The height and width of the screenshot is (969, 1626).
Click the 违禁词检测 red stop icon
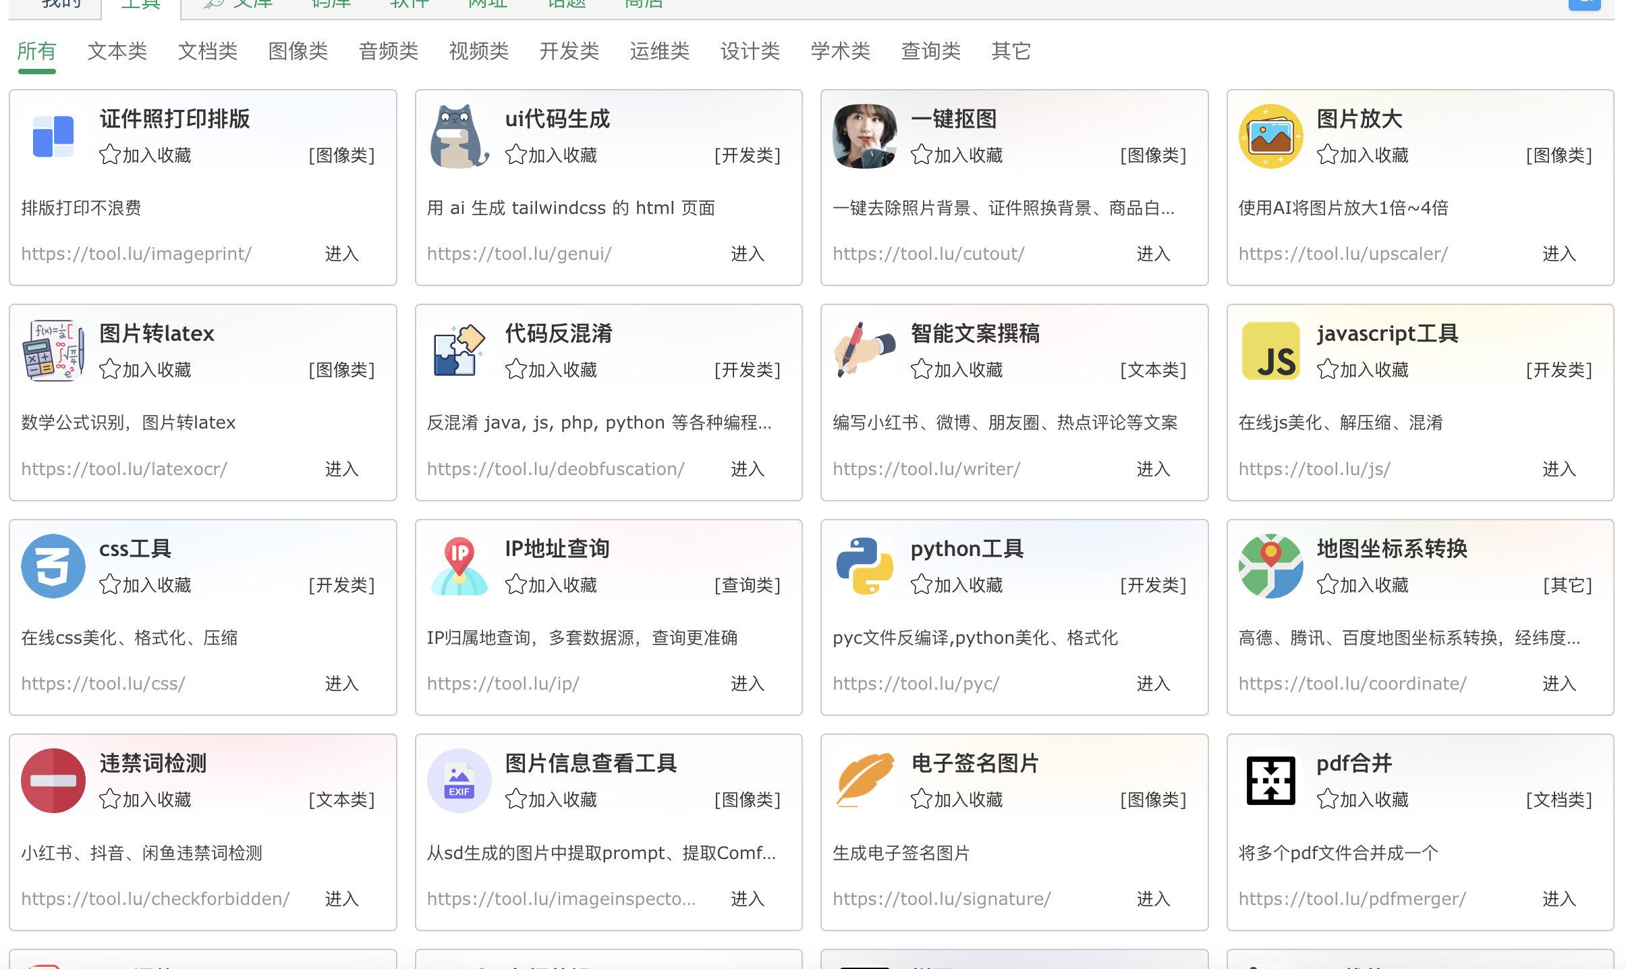53,781
